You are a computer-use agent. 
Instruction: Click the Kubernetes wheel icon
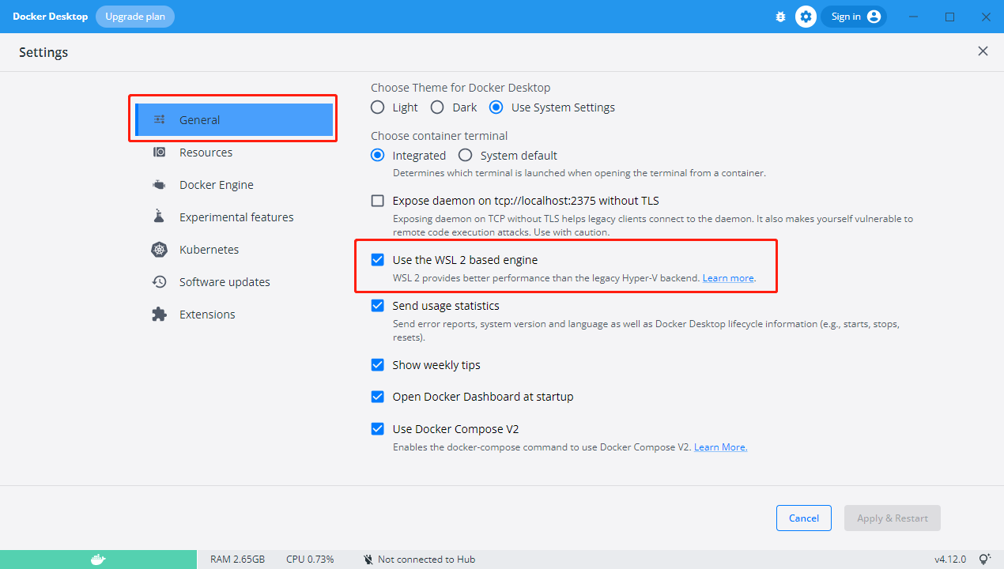tap(159, 250)
